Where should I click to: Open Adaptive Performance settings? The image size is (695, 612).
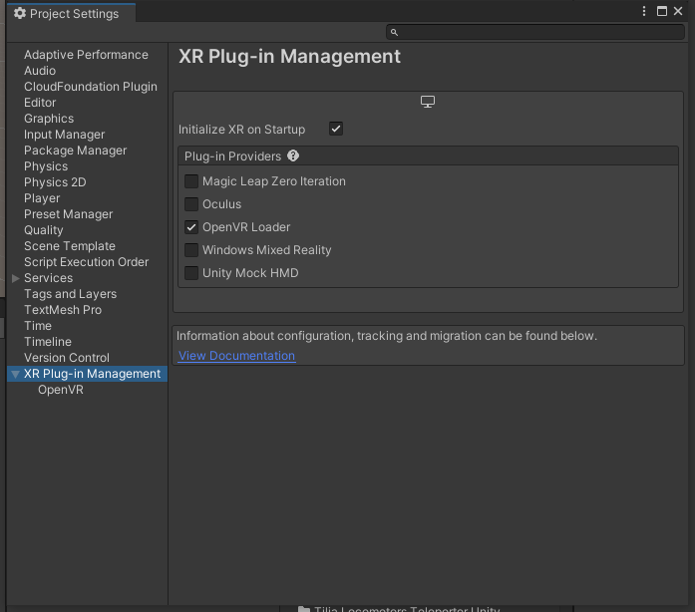(86, 55)
